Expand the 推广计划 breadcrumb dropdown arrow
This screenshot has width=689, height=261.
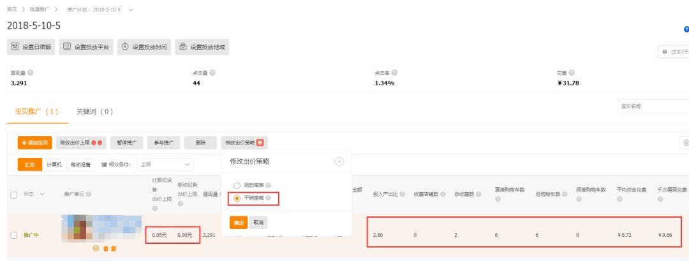(x=131, y=10)
